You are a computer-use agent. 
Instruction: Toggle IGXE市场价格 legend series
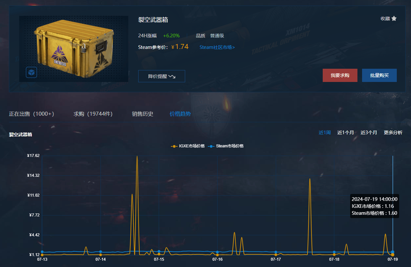point(188,146)
